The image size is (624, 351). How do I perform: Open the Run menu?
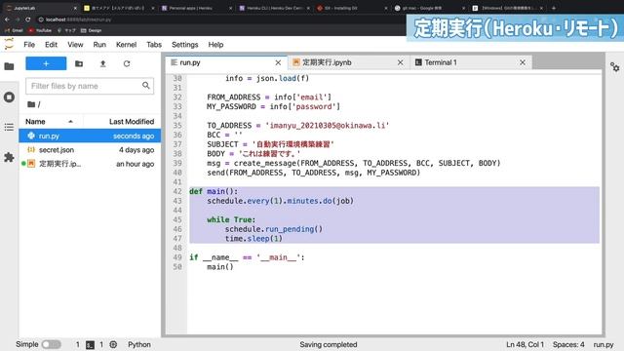[99, 45]
